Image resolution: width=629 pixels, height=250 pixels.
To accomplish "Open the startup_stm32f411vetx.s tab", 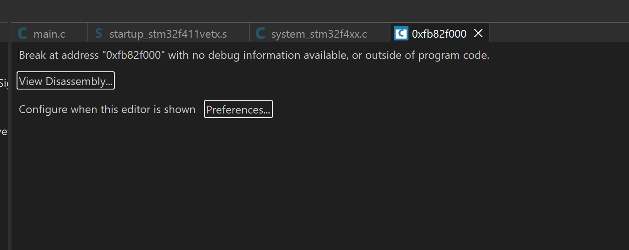I will 168,33.
